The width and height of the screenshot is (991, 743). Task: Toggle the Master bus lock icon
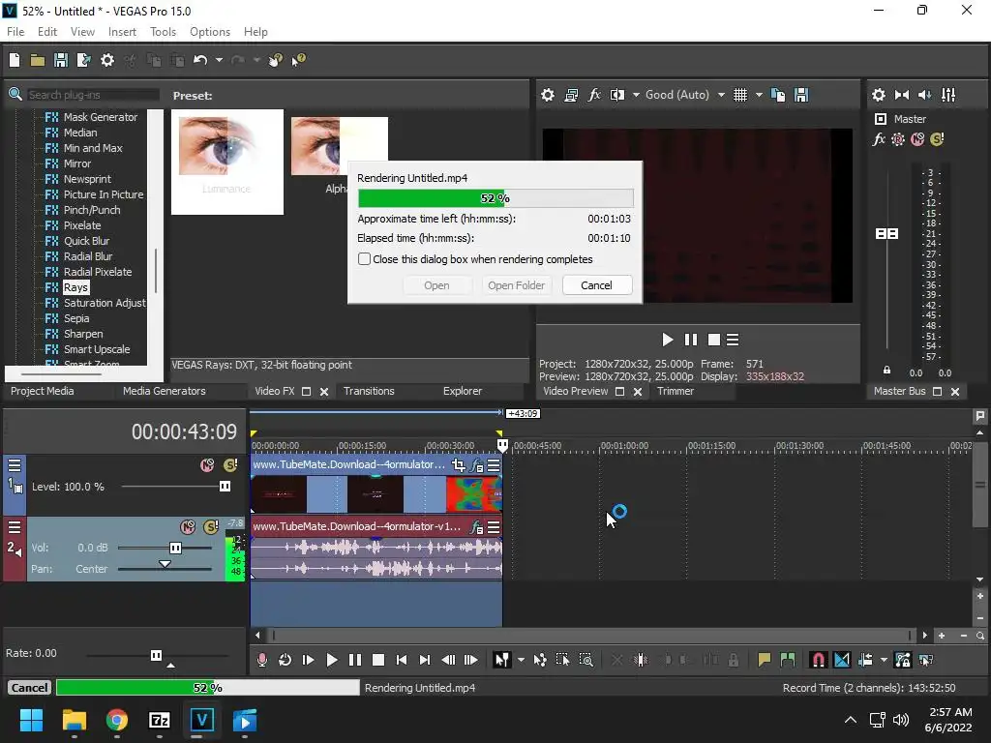click(x=886, y=371)
